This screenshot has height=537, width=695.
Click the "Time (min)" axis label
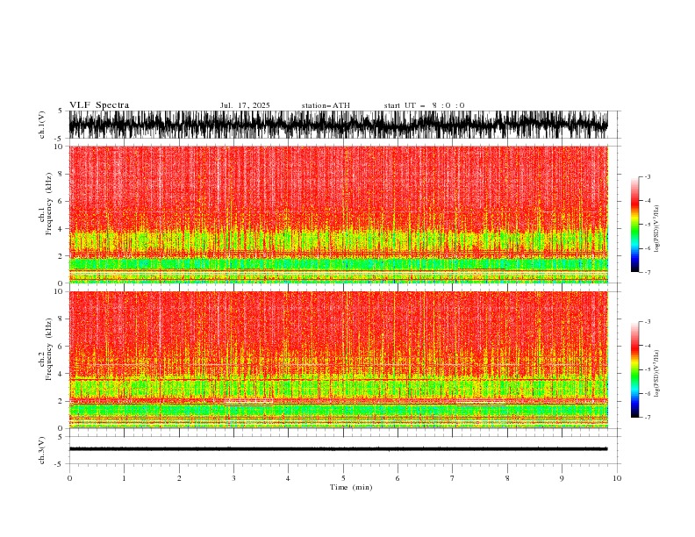(351, 487)
